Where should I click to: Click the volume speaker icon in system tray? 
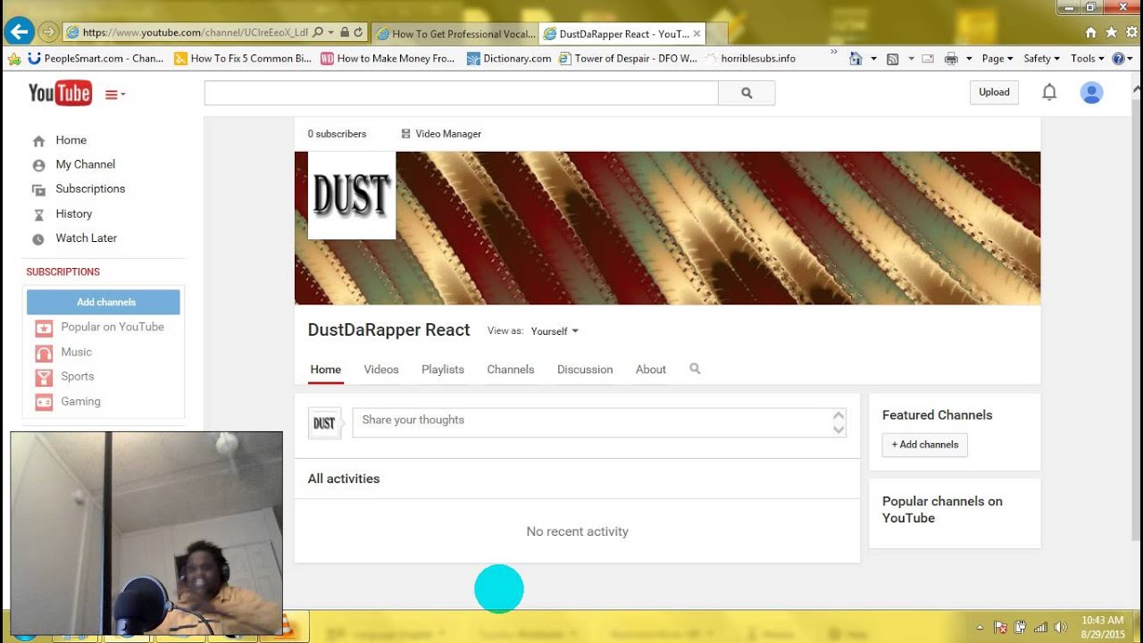coord(1060,627)
